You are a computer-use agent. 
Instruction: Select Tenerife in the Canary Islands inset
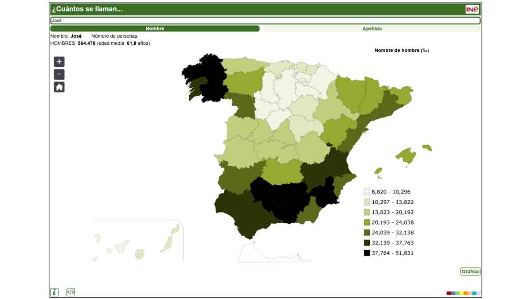point(122,246)
